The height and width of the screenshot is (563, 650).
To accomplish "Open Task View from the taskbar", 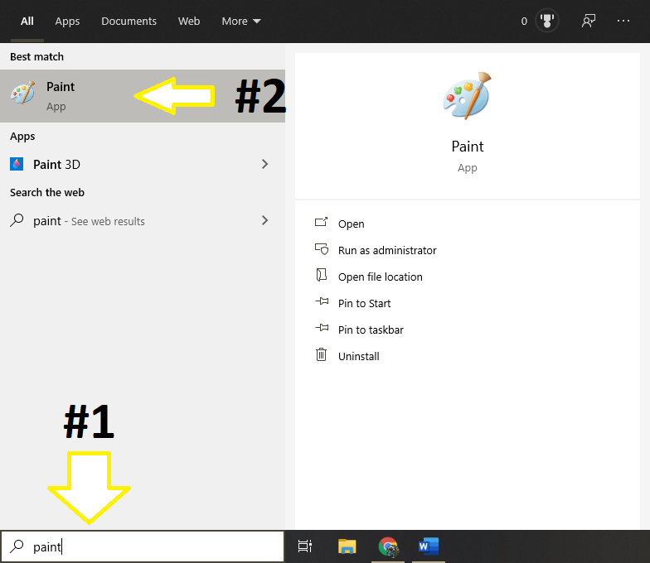I will pyautogui.click(x=305, y=546).
